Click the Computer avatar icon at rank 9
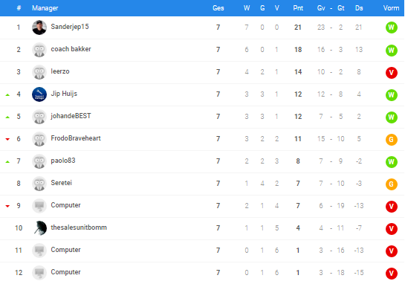This screenshot has width=405, height=284. (39, 206)
